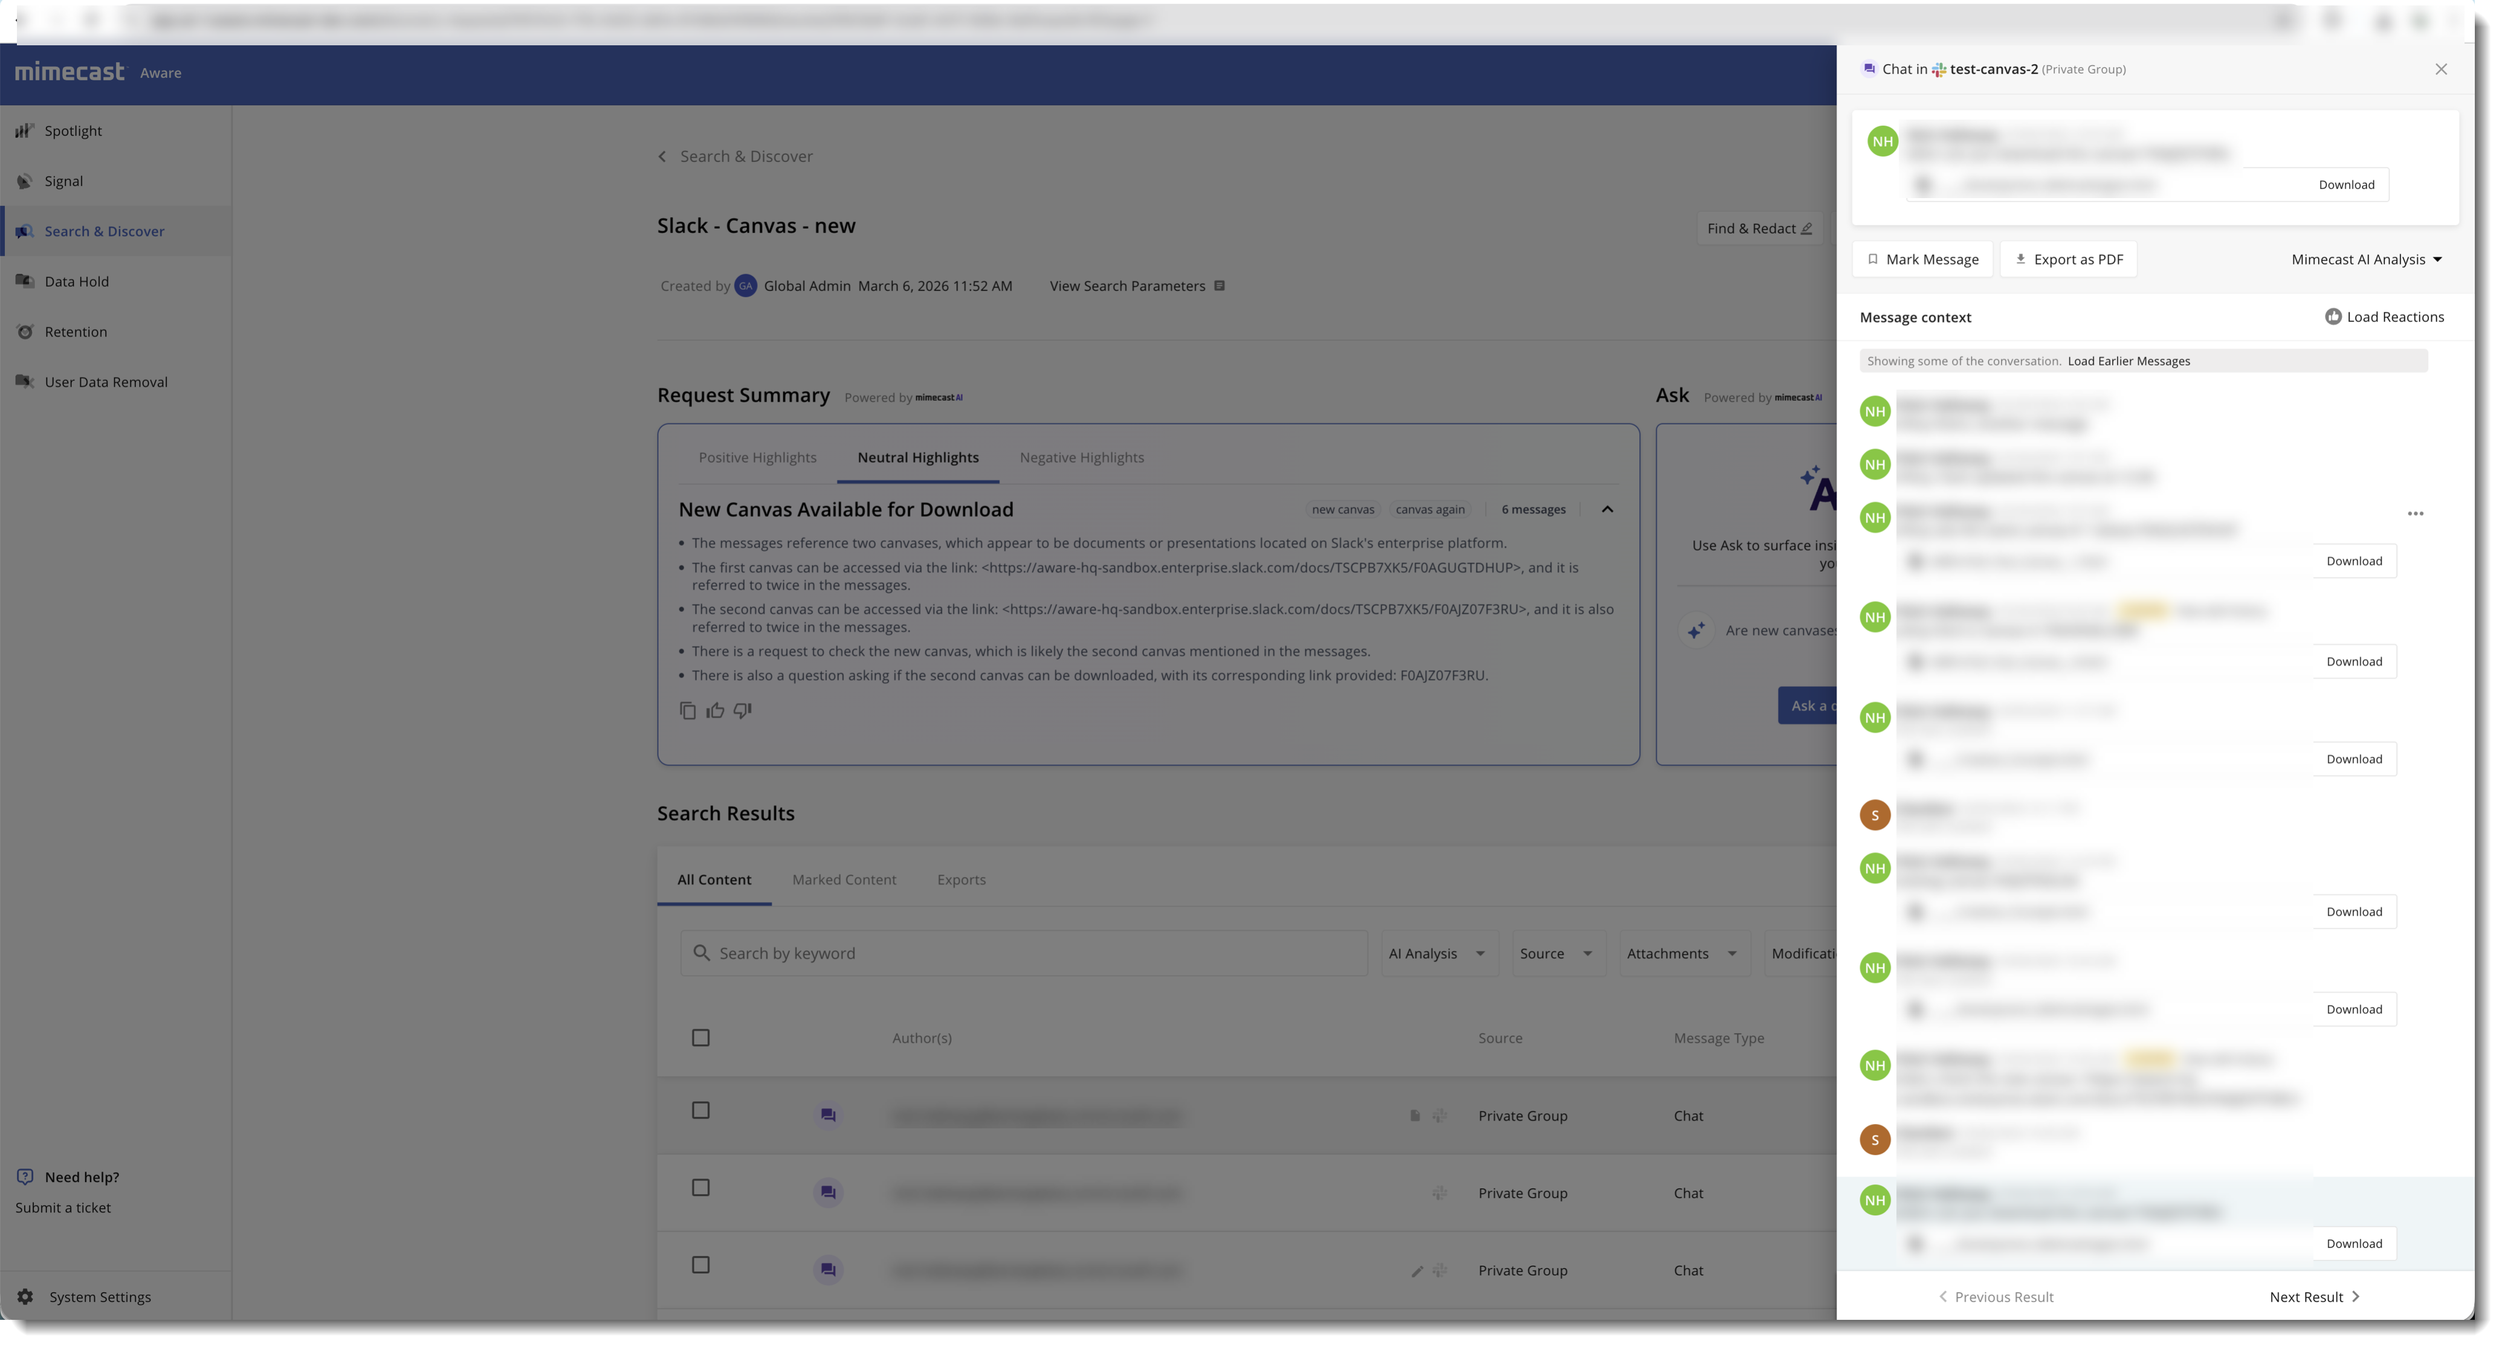Check the select-all checkbox in results header
Image resolution: width=2502 pixels, height=1347 pixels.
700,1038
